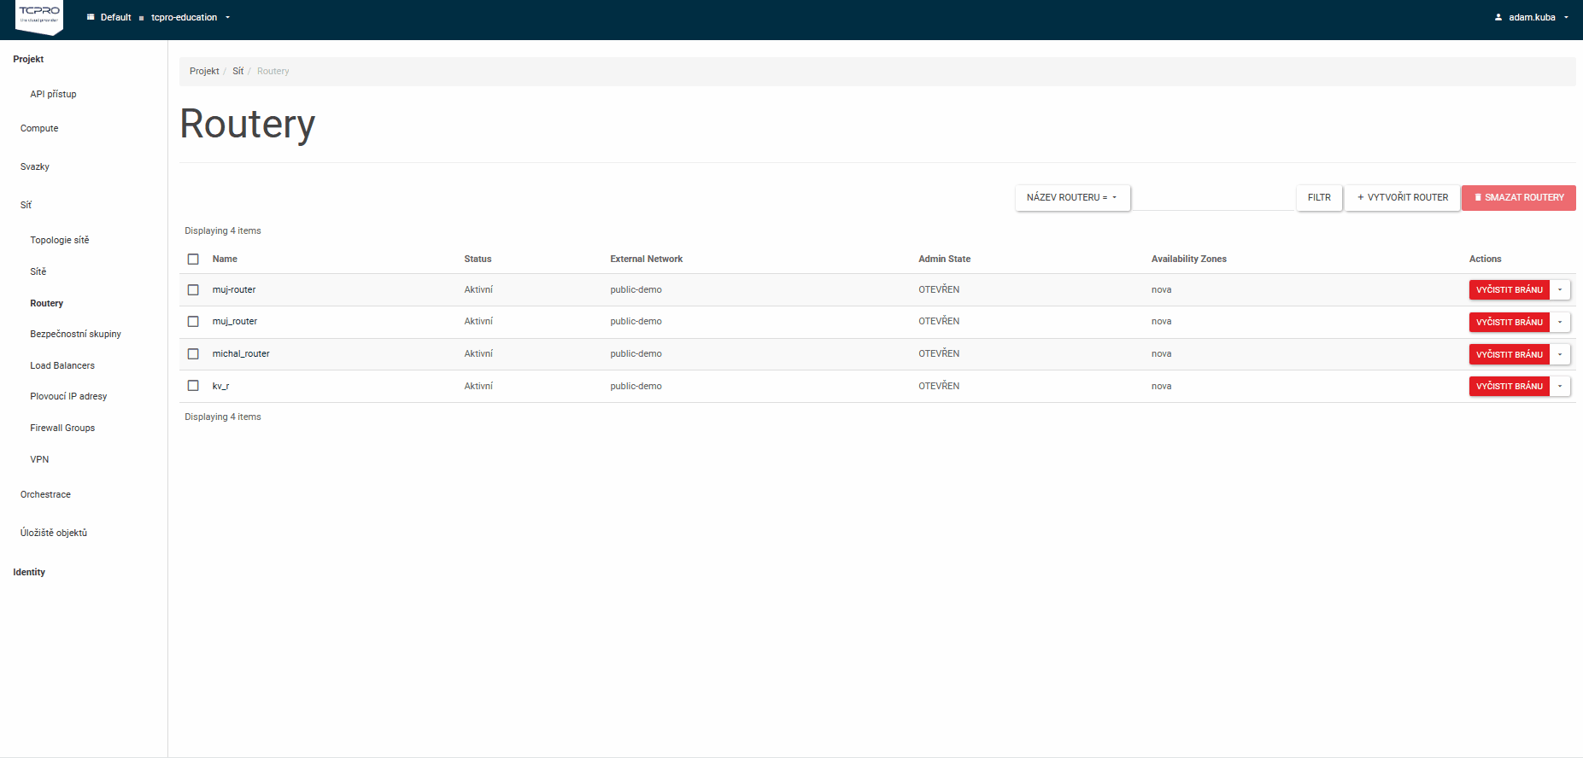Open API přístup in the sidebar
Screen dimensions: 1583x758
[53, 94]
